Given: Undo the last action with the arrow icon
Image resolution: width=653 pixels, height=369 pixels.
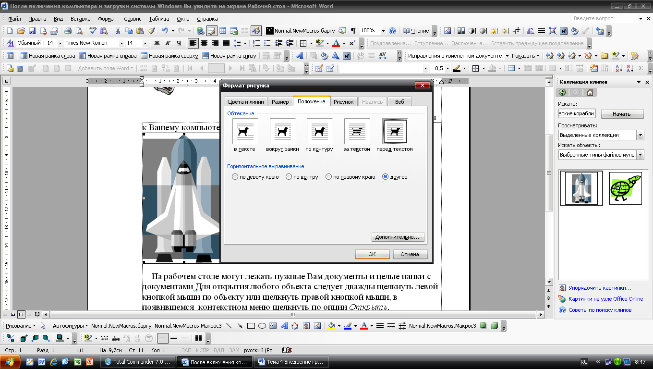Looking at the screenshot, I should [x=165, y=31].
